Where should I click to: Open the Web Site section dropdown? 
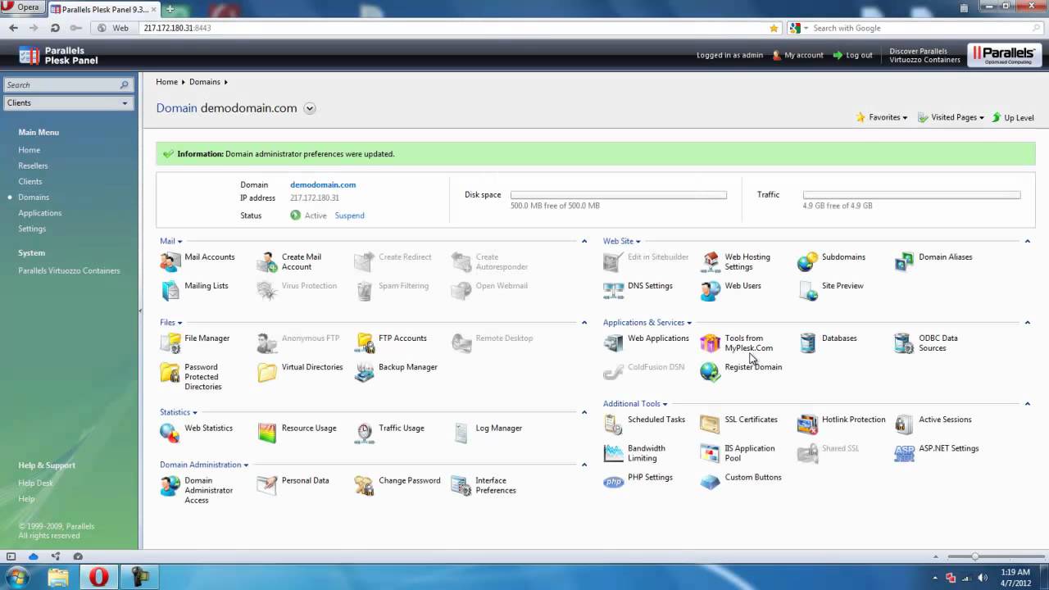click(622, 241)
